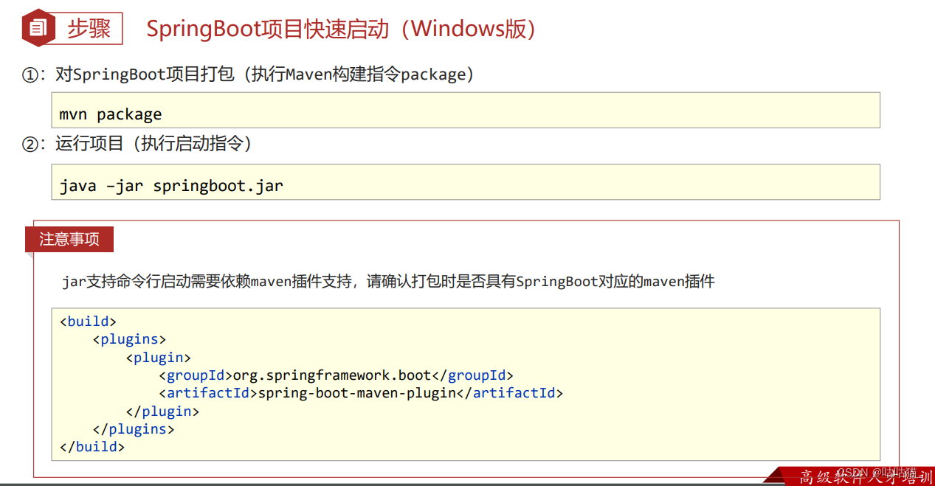This screenshot has width=935, height=486.
Task: Click inside the yellow XML code block
Action: coord(465,383)
